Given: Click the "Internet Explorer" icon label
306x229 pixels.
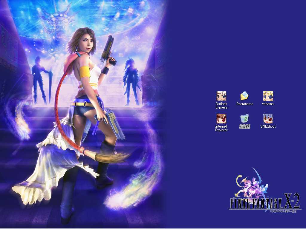Looking at the screenshot, I should tap(221, 128).
